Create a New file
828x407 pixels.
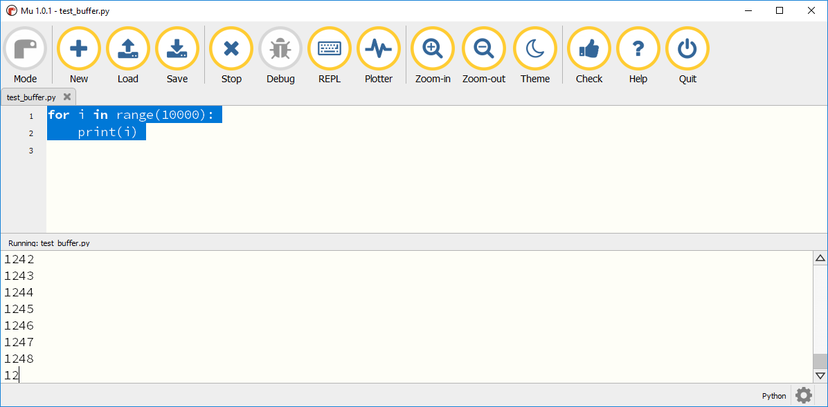click(79, 55)
